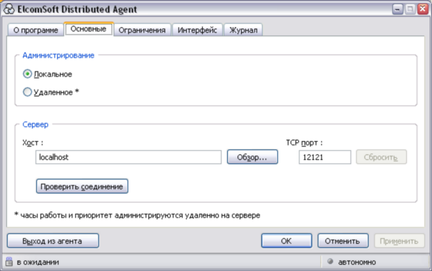The image size is (432, 271).
Task: Click the ElcomSoft app icon in title bar
Action: coord(9,9)
